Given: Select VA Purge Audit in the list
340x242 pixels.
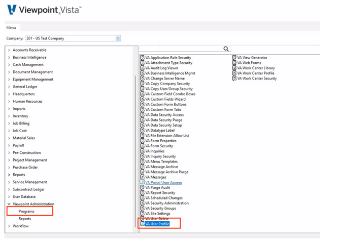Looking at the screenshot, I should 158,187.
